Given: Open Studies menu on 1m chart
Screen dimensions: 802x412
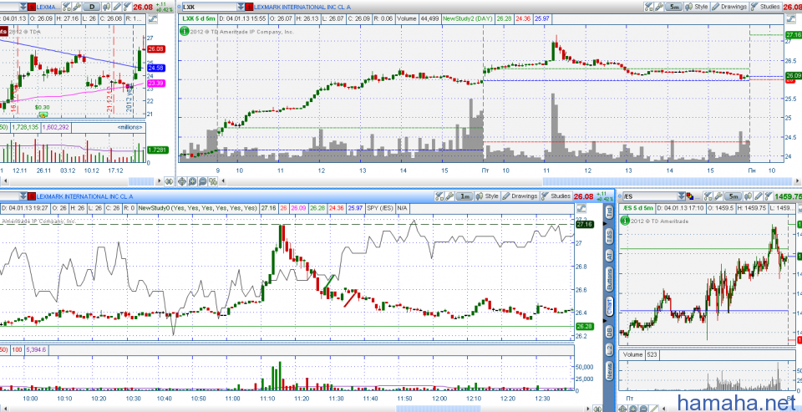Looking at the screenshot, I should coord(556,196).
